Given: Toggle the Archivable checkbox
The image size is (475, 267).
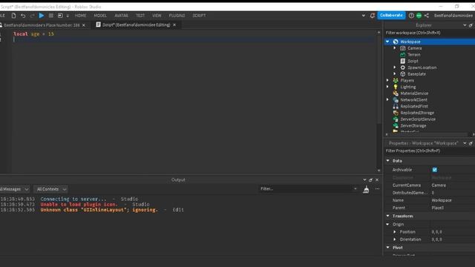Looking at the screenshot, I should tap(435, 170).
